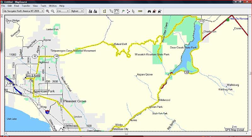Click the Route 189 shield marker
The height and width of the screenshot is (137, 252).
pos(186,72)
